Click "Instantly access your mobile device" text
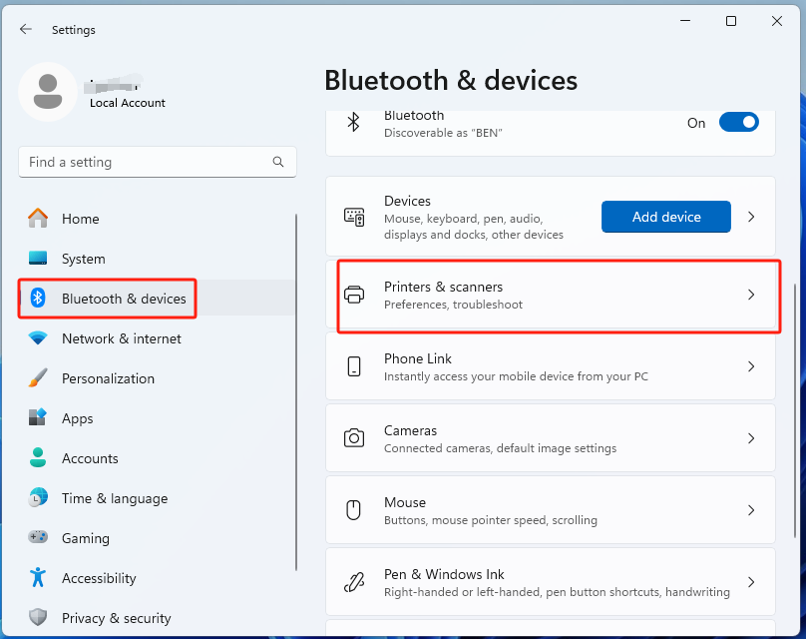The width and height of the screenshot is (806, 639). pos(516,376)
